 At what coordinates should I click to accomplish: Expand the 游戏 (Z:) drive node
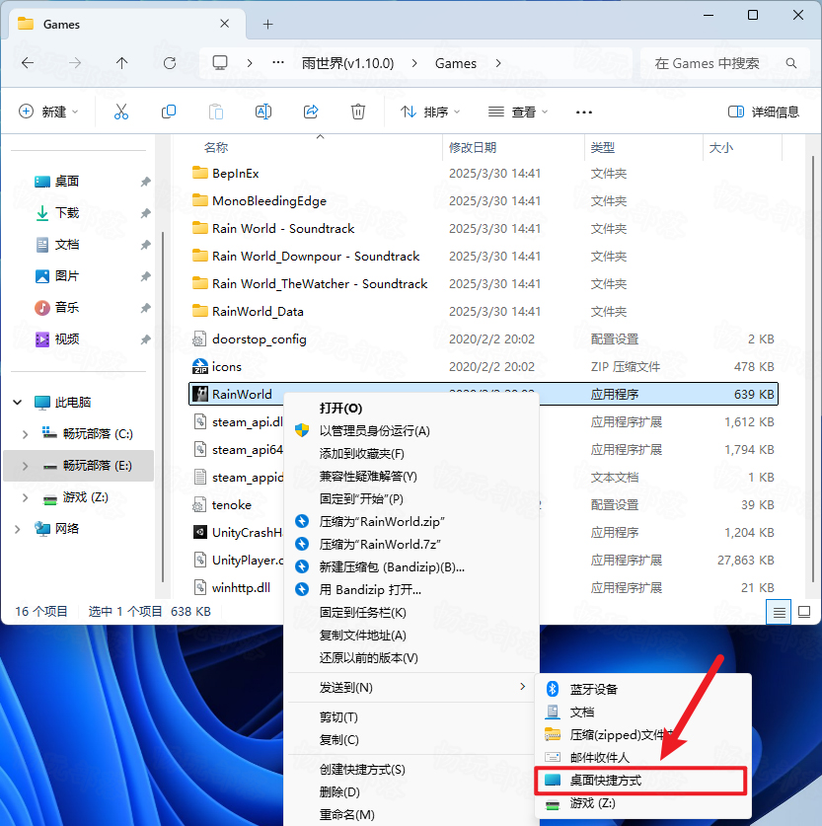tap(25, 497)
